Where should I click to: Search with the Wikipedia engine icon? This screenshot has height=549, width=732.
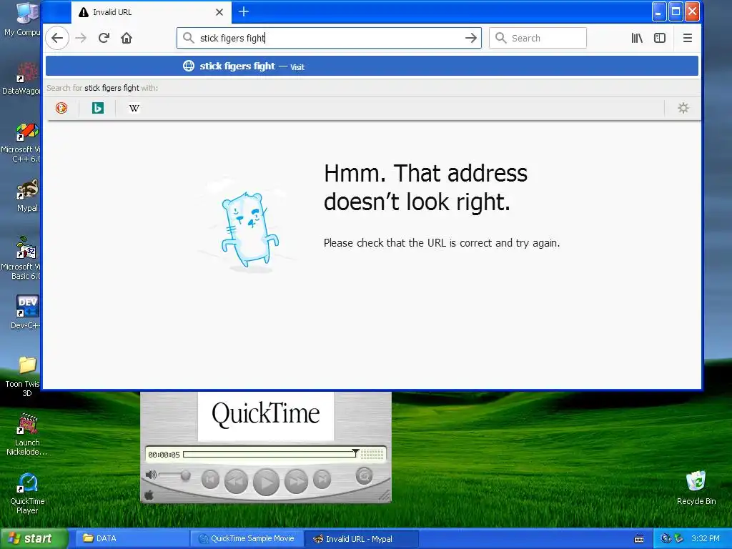coord(134,108)
